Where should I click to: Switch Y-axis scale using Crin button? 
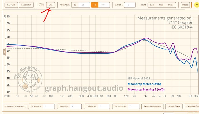coord(50,5)
